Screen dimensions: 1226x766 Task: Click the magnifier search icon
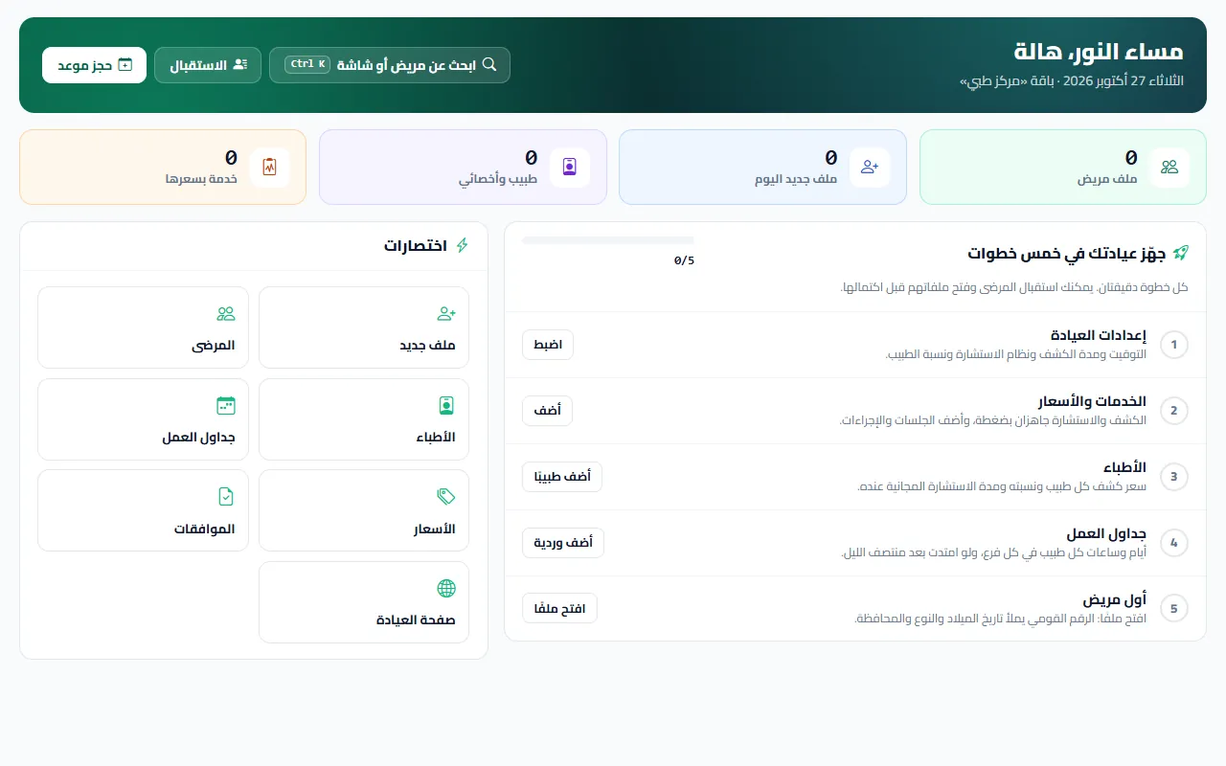point(489,64)
